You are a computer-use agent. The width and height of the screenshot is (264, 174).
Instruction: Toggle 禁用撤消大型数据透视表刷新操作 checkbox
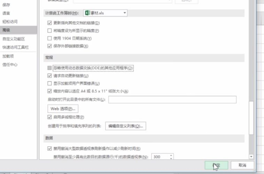pyautogui.click(x=49, y=149)
